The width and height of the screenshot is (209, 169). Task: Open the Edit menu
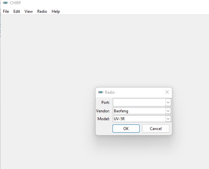point(17,11)
